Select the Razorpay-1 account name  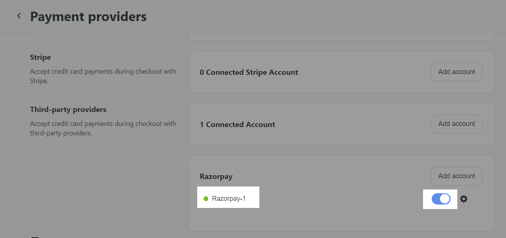(x=229, y=199)
